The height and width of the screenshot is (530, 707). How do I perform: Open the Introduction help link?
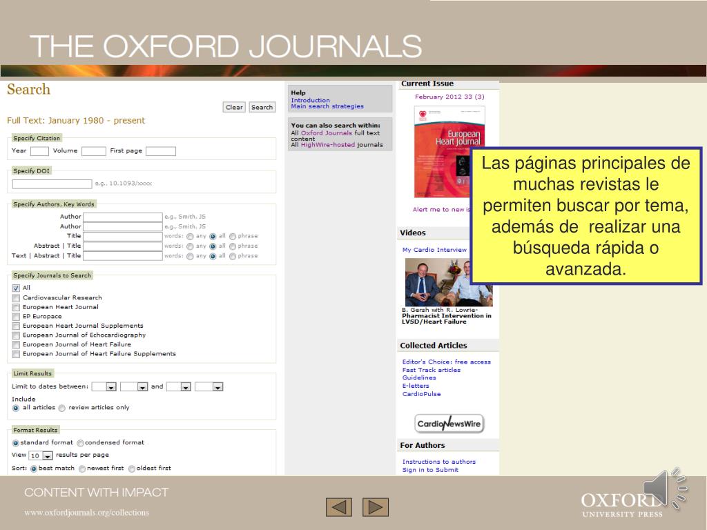pos(310,100)
